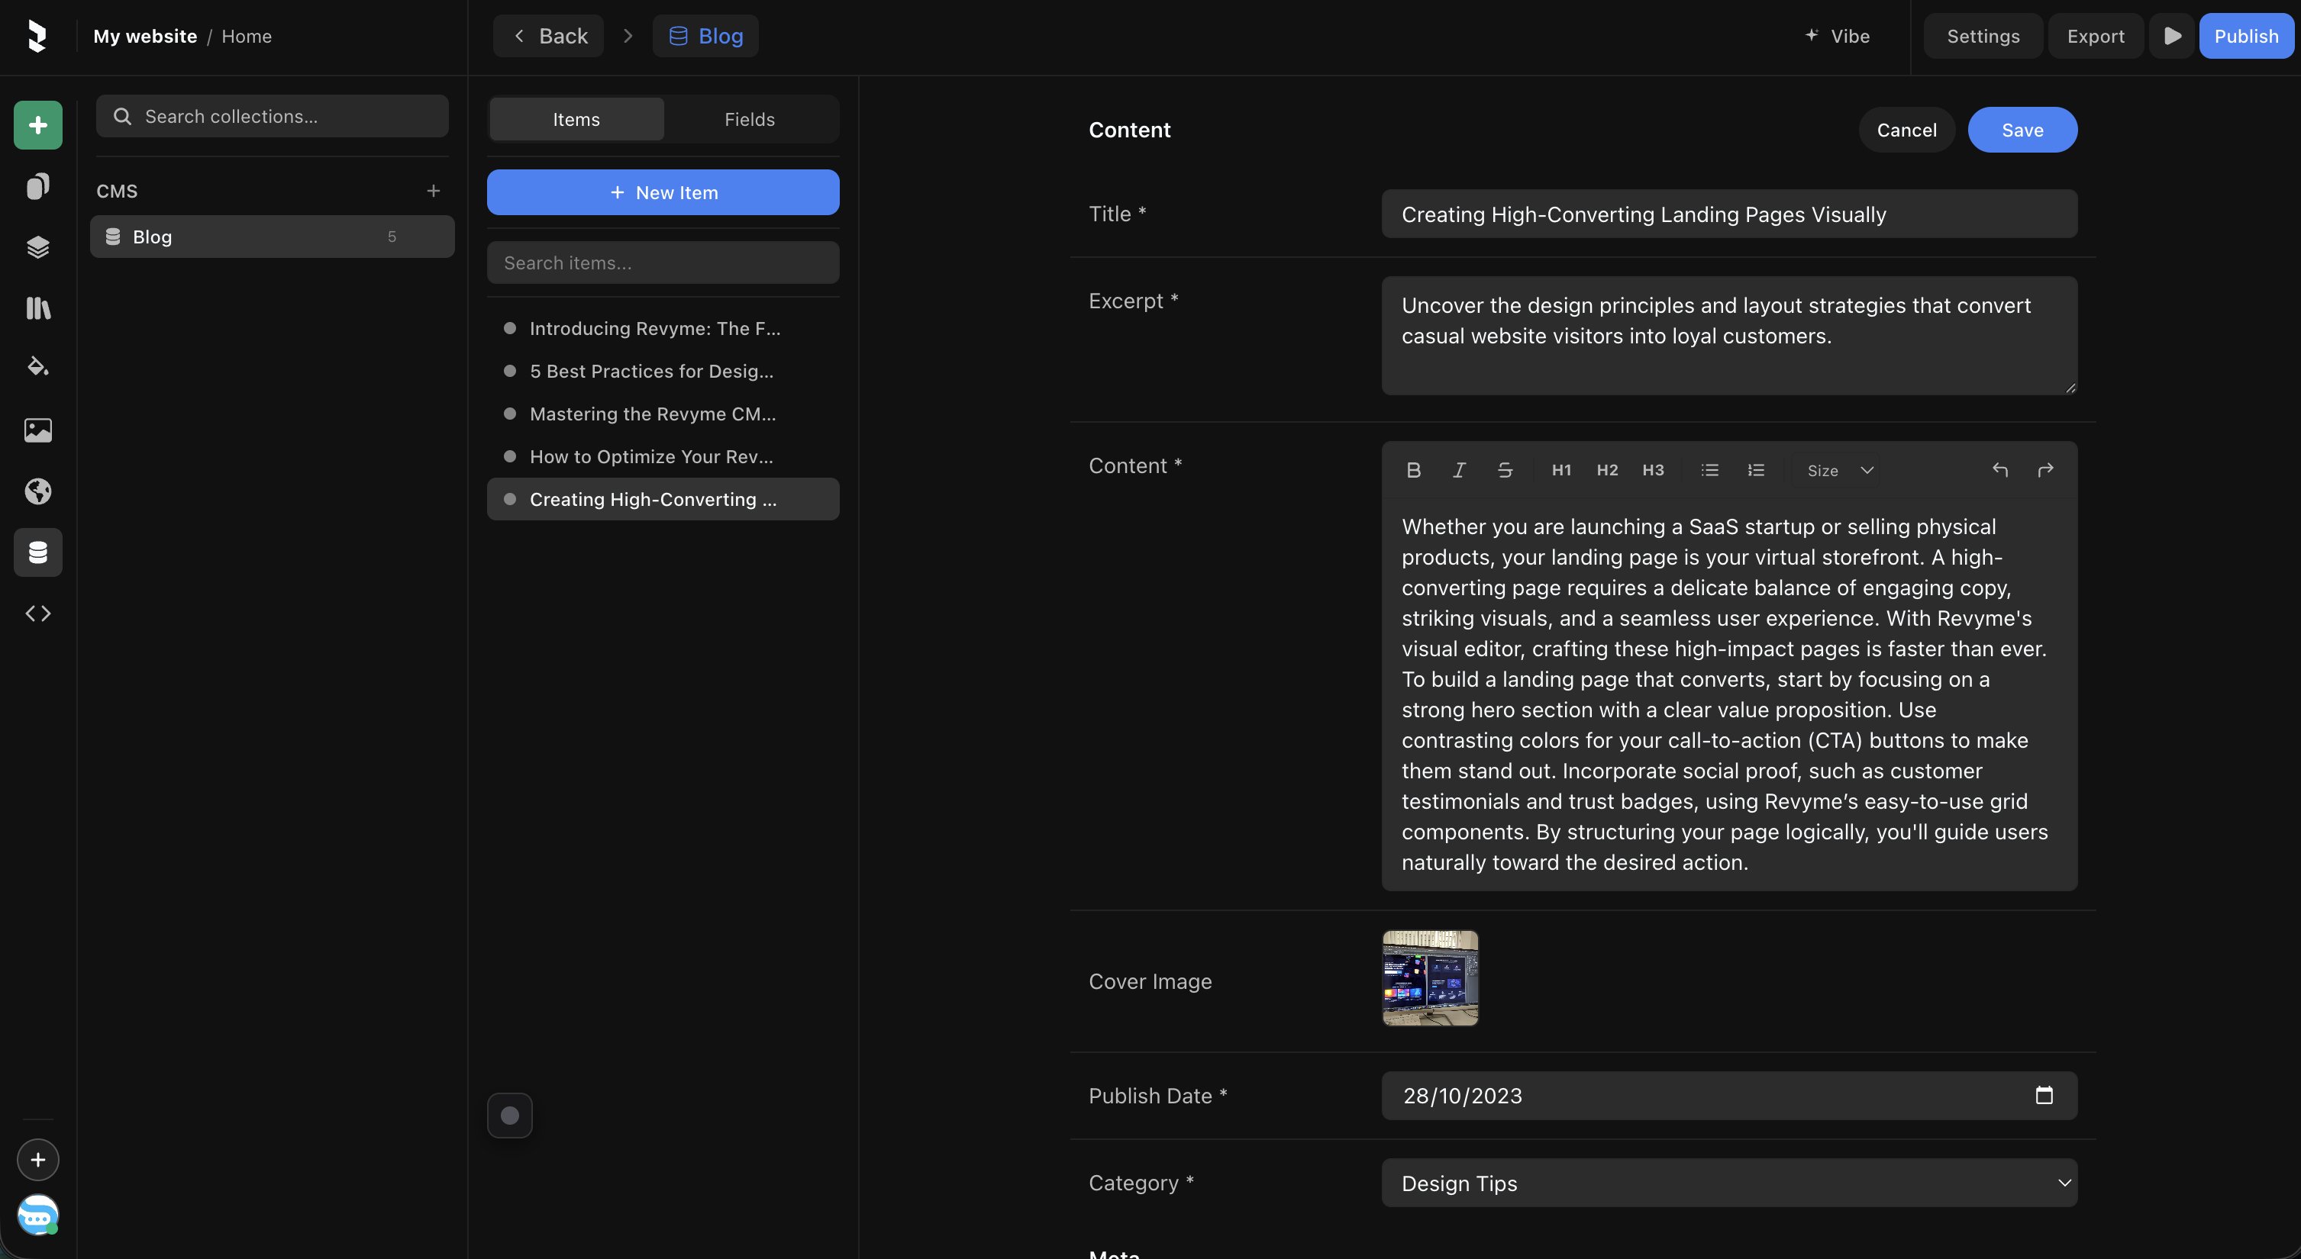Click the Save button
The image size is (2301, 1259).
point(2022,130)
